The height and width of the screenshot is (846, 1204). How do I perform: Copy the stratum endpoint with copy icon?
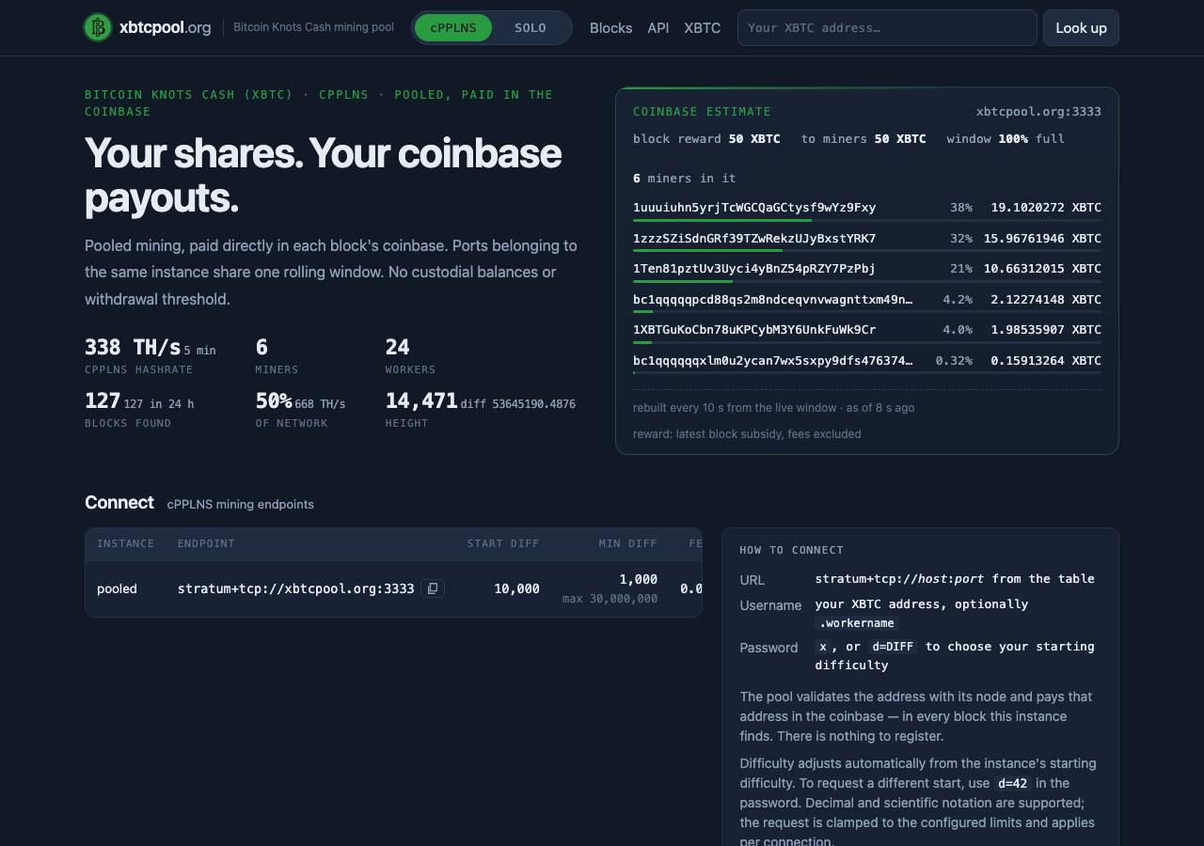433,588
